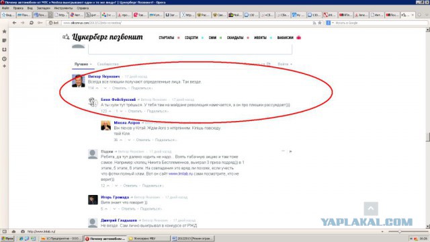Screen dimensions: 430x242
Task: Focus the URL address field
Action: (187, 23)
